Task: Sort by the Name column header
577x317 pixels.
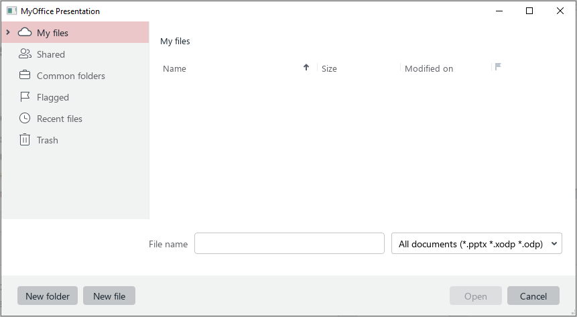Action: pos(174,68)
